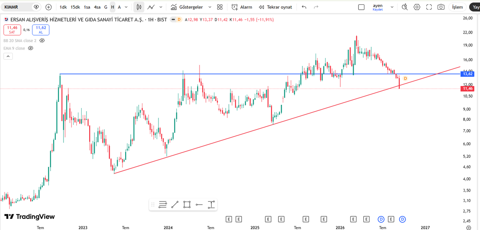This screenshot has width=480, height=230.
Task: Click the orange D marker beside the latest candle
Action: tap(405, 78)
